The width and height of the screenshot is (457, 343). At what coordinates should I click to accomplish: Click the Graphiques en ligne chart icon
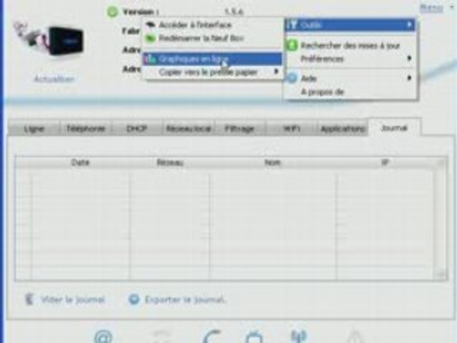tap(150, 59)
